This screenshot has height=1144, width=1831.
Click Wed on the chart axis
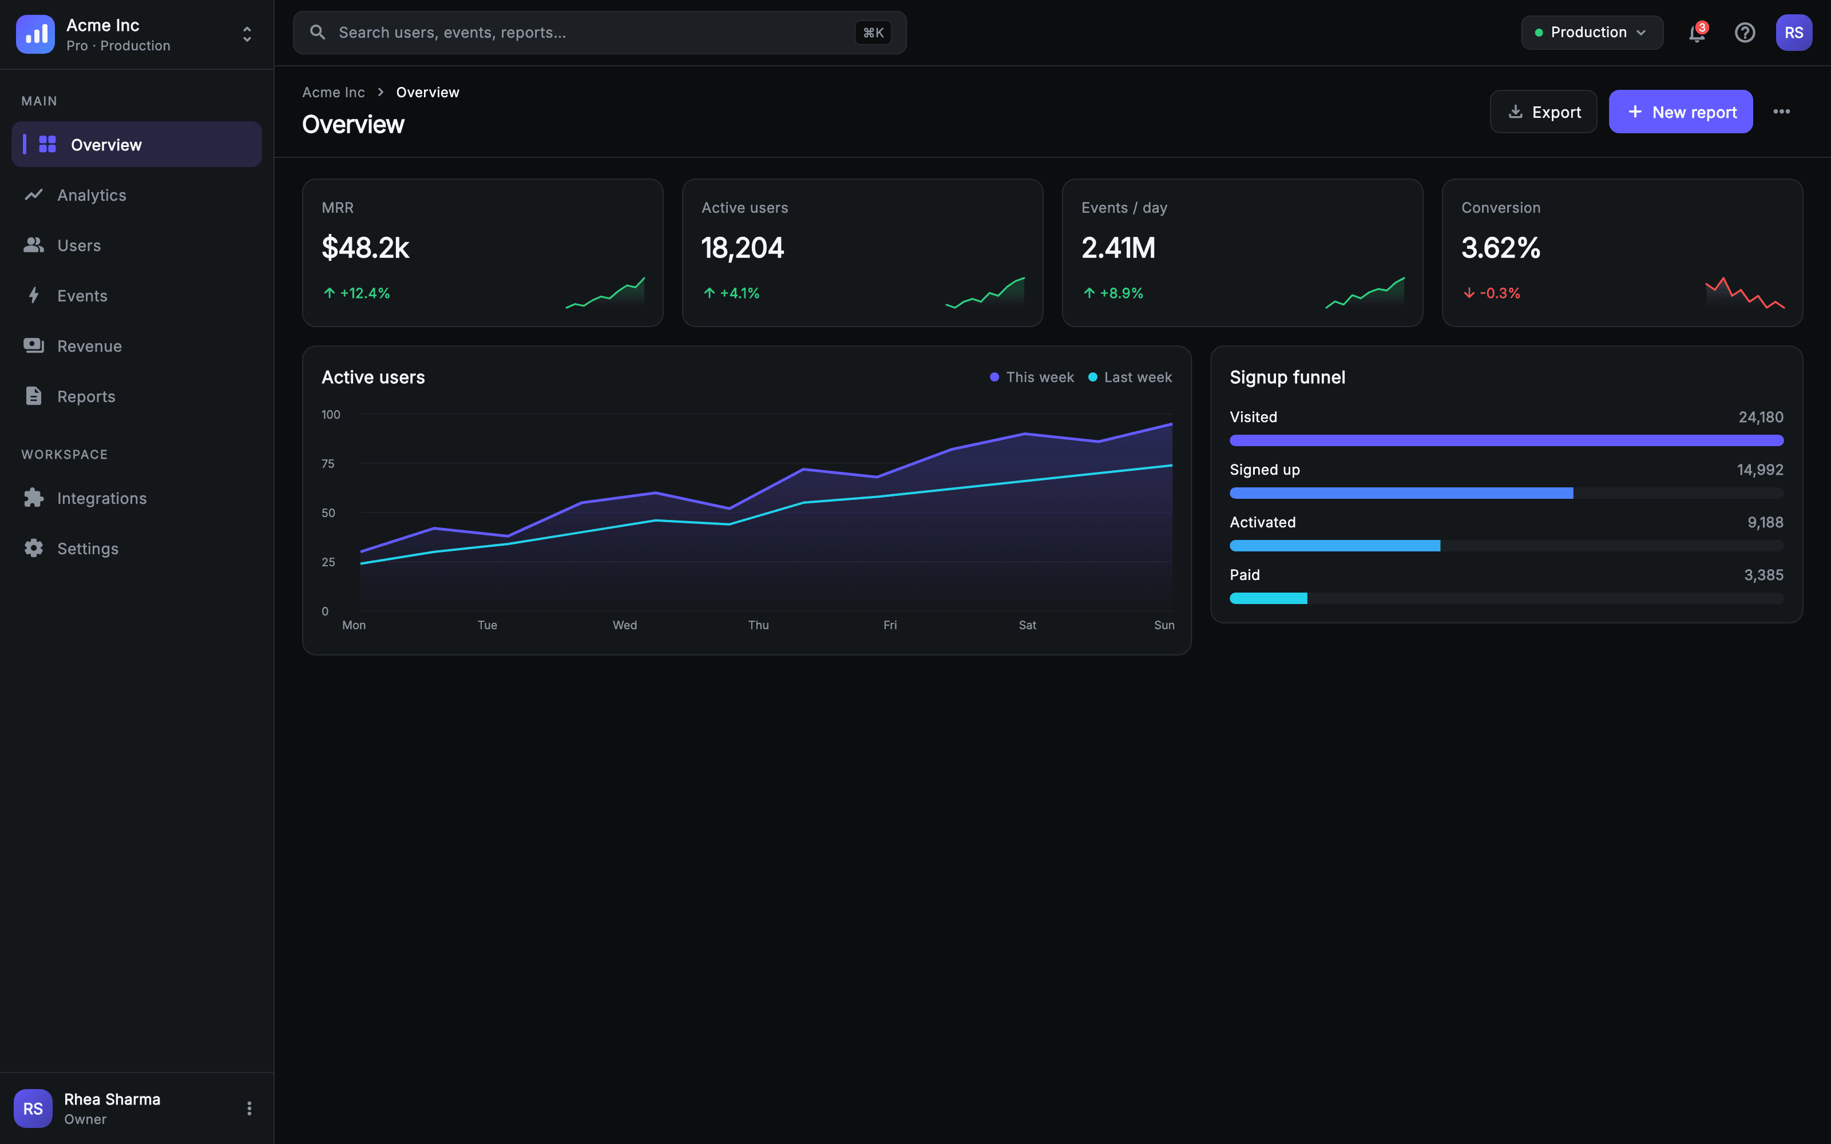coord(624,625)
